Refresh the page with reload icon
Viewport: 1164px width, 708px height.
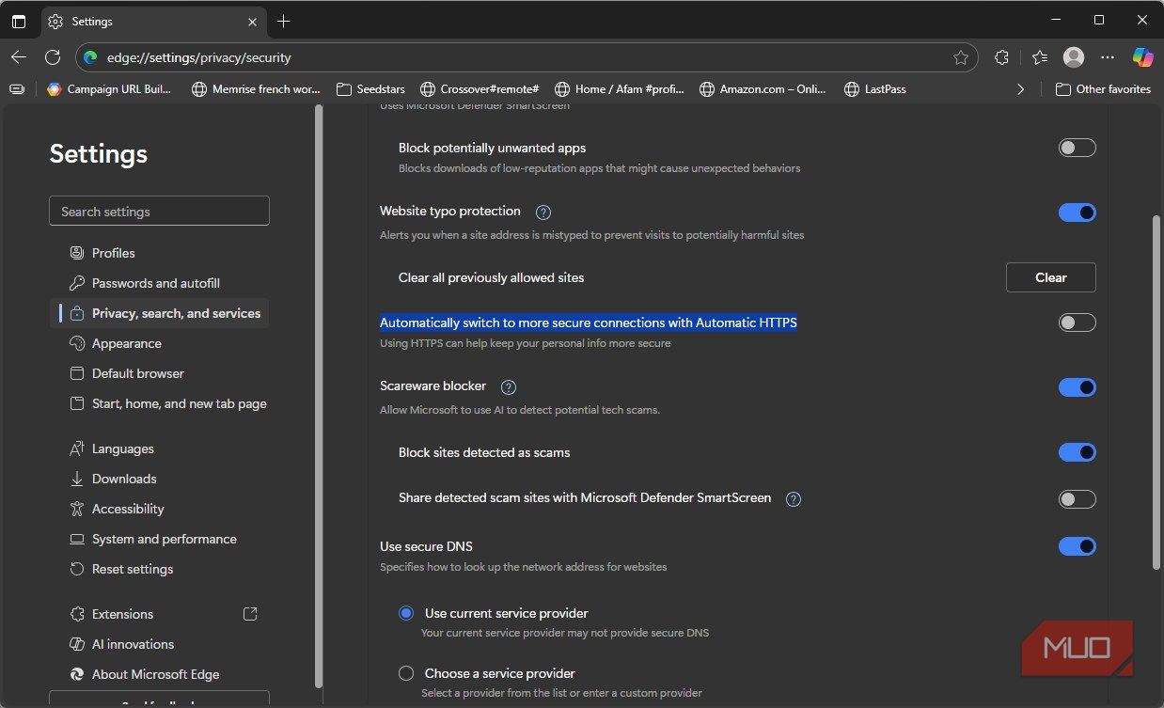(x=53, y=57)
